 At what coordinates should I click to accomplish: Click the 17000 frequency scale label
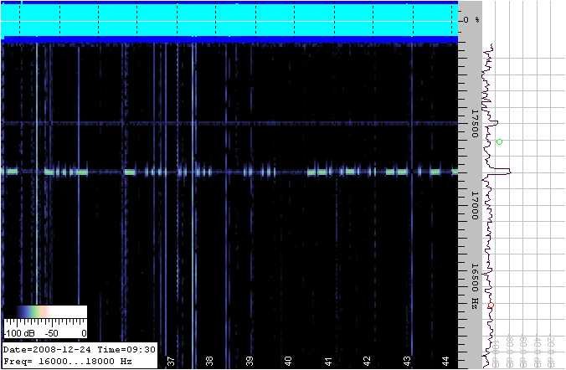click(x=475, y=206)
